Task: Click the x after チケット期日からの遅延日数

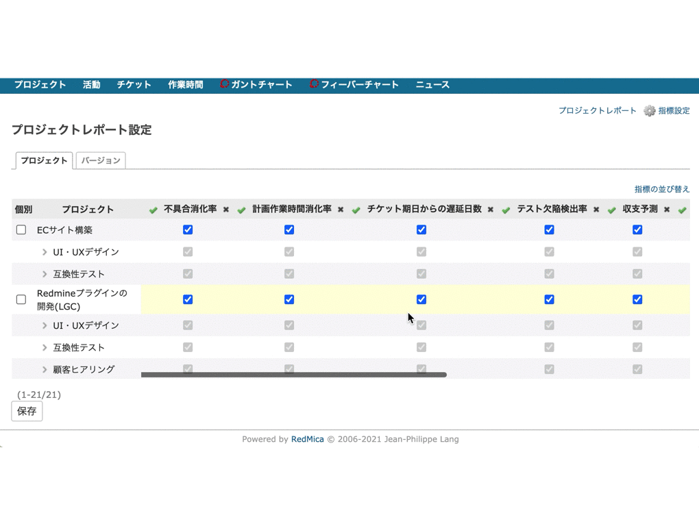Action: click(x=491, y=210)
